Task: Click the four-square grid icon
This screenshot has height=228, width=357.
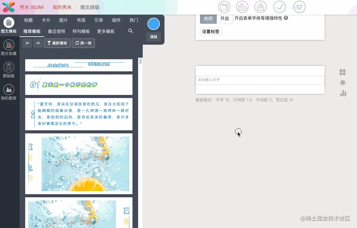Action: click(x=342, y=72)
